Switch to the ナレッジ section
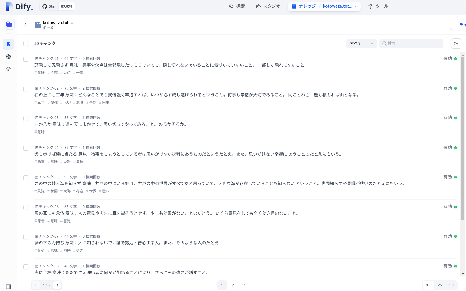This screenshot has width=466, height=291. [304, 6]
